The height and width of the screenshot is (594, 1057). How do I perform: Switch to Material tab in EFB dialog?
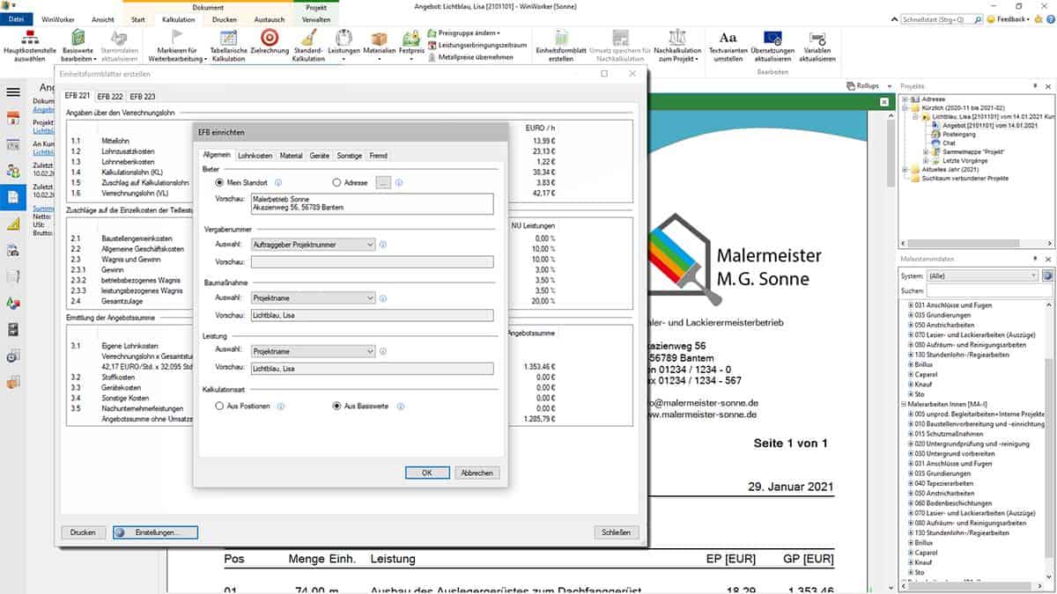[x=291, y=156]
